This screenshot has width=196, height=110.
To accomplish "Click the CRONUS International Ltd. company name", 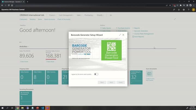I will tap(32, 15).
